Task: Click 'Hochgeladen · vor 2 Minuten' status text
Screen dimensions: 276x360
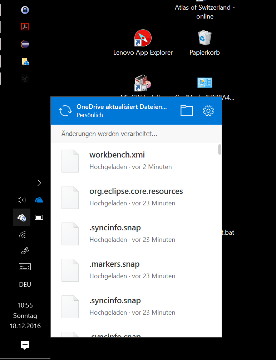Action: point(130,167)
